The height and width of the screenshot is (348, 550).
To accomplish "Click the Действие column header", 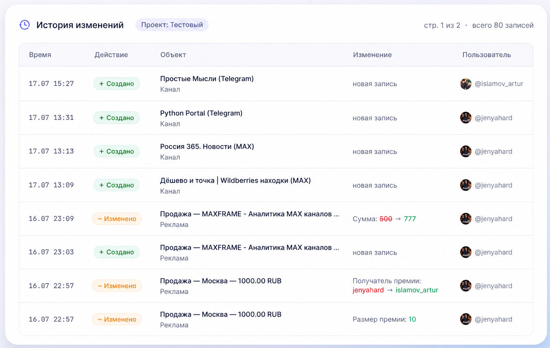I will [111, 54].
